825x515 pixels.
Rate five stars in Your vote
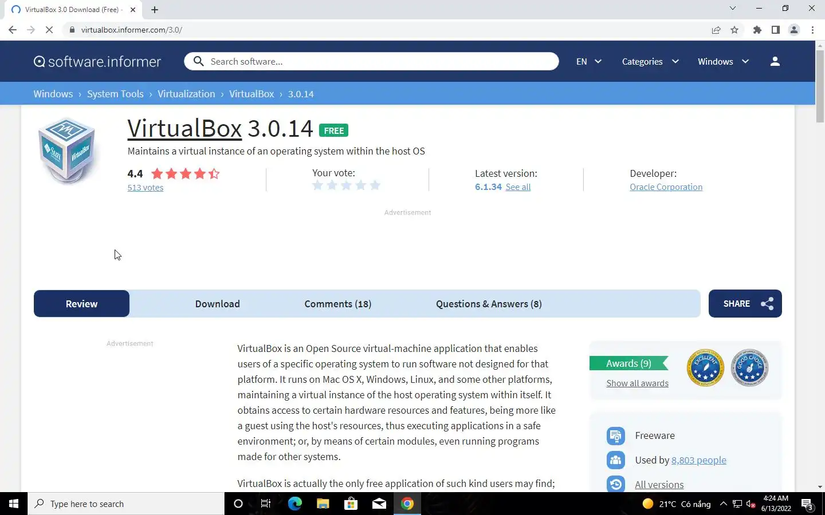[x=375, y=185]
